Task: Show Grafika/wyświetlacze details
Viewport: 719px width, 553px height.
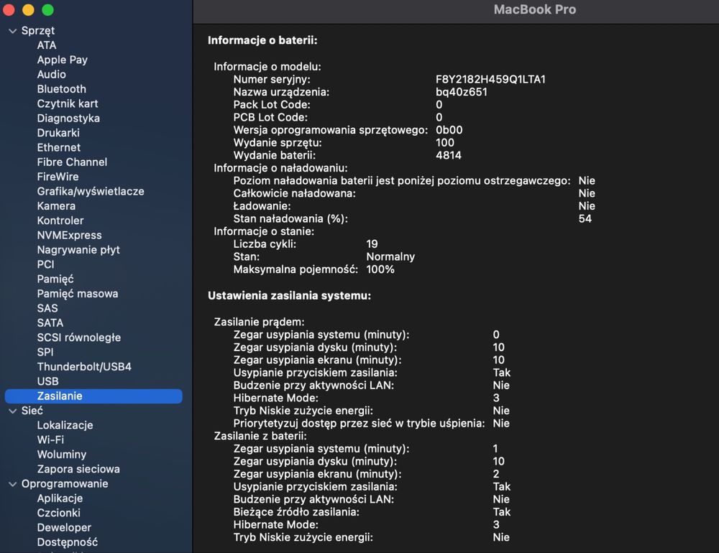Action: click(x=91, y=192)
